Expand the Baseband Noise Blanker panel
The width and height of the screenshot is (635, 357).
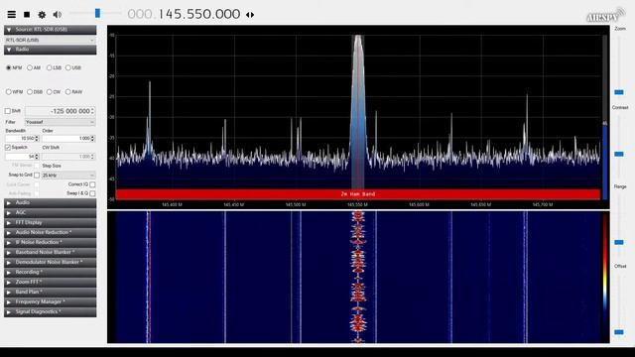coord(51,252)
